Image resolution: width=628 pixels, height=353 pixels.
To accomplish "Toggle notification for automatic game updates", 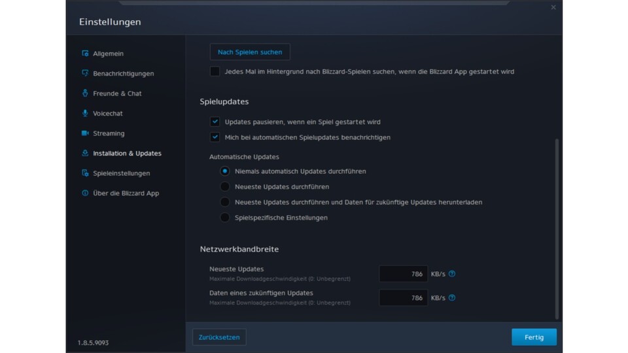I will point(215,137).
